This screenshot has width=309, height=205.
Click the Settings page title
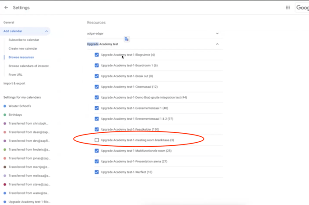click(x=21, y=8)
